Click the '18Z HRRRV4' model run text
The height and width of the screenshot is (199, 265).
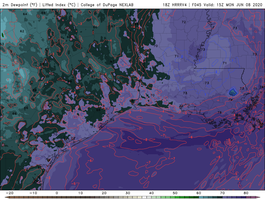click(175, 5)
